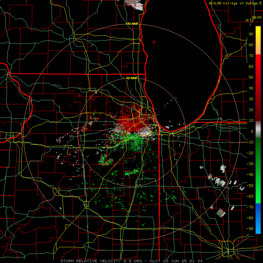
Task: Select the 50 NMI range ring label
Action: [131, 78]
